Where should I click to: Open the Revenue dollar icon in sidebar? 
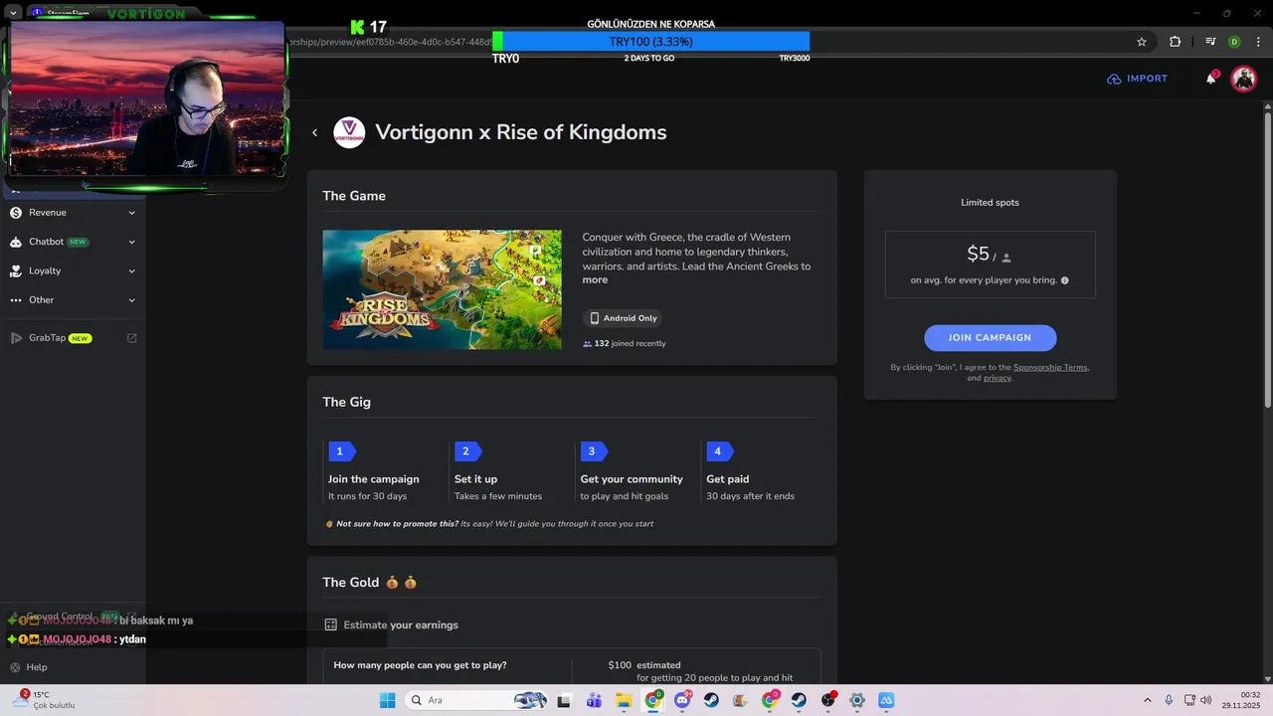[16, 213]
